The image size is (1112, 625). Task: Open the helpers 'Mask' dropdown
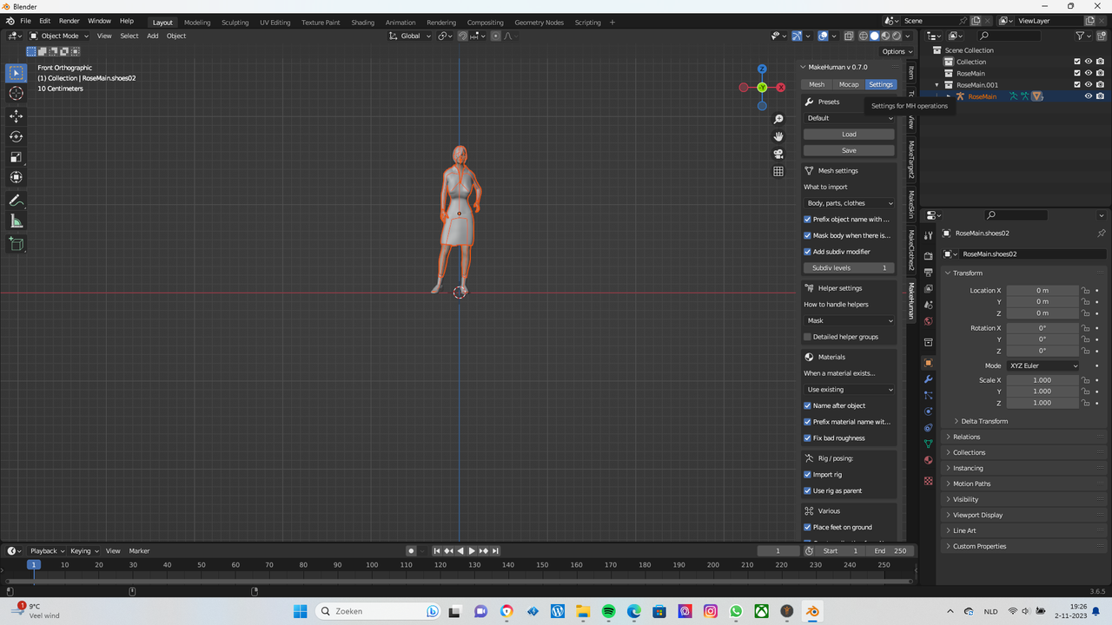[x=849, y=320]
